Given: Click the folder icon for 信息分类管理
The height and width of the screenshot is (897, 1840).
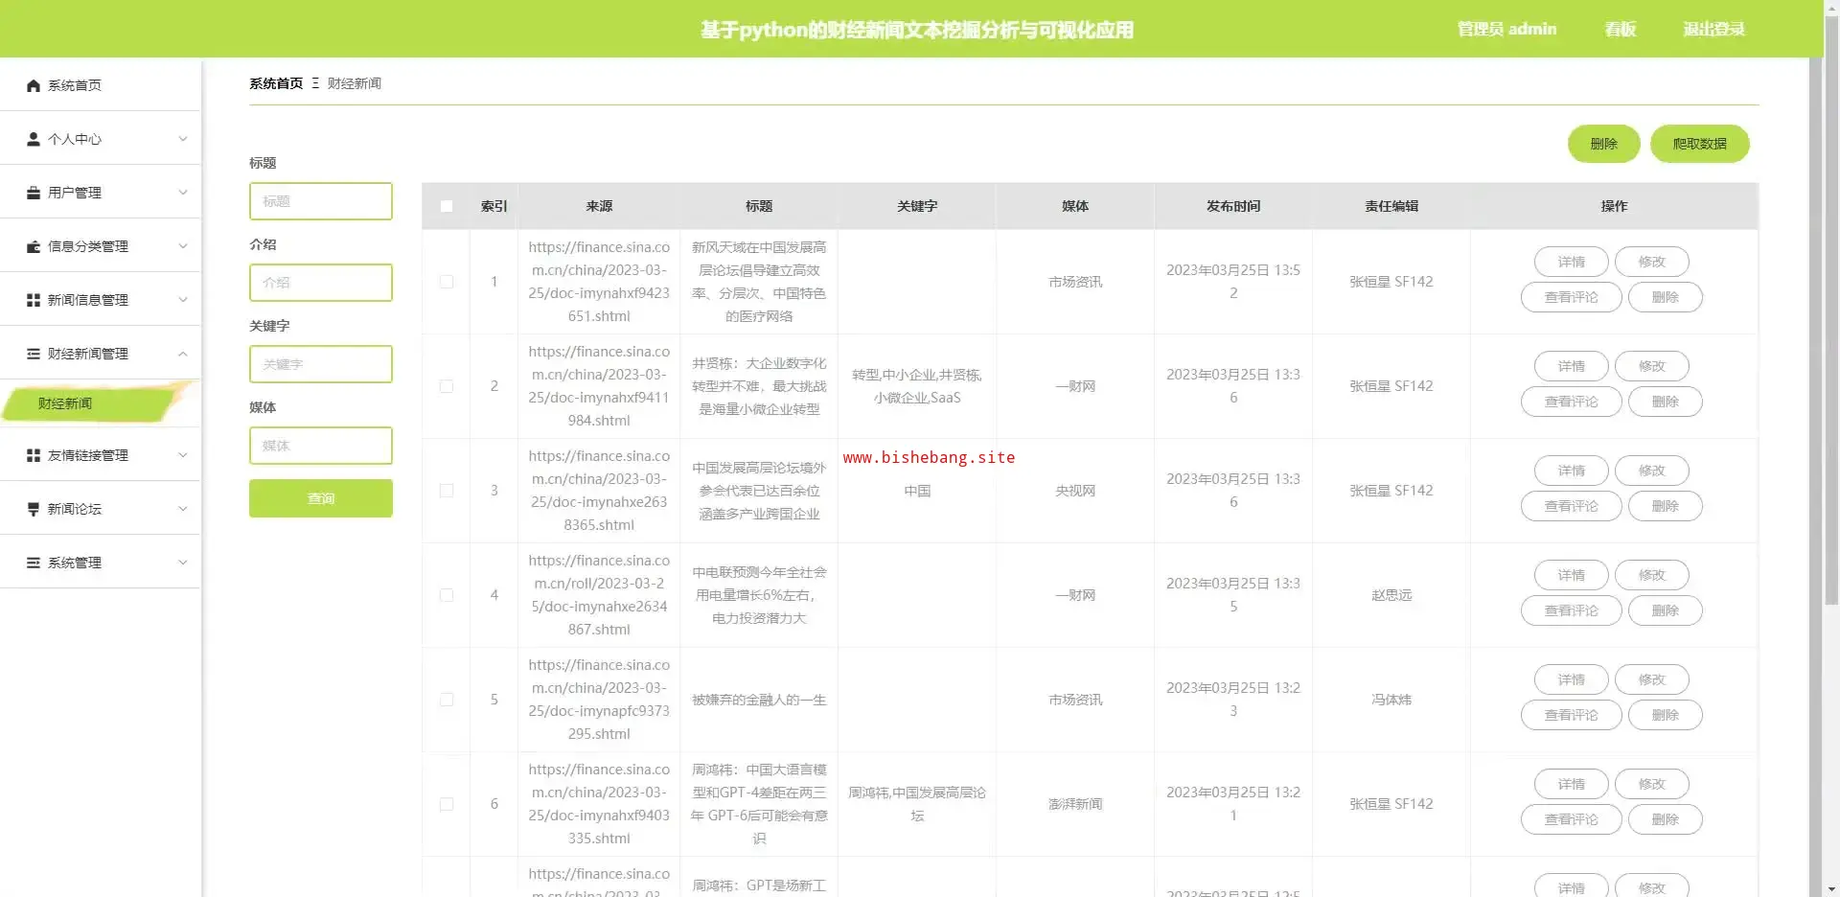Looking at the screenshot, I should tap(34, 246).
